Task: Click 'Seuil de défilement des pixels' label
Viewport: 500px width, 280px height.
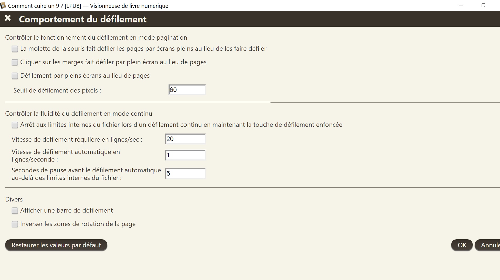Action: 57,90
